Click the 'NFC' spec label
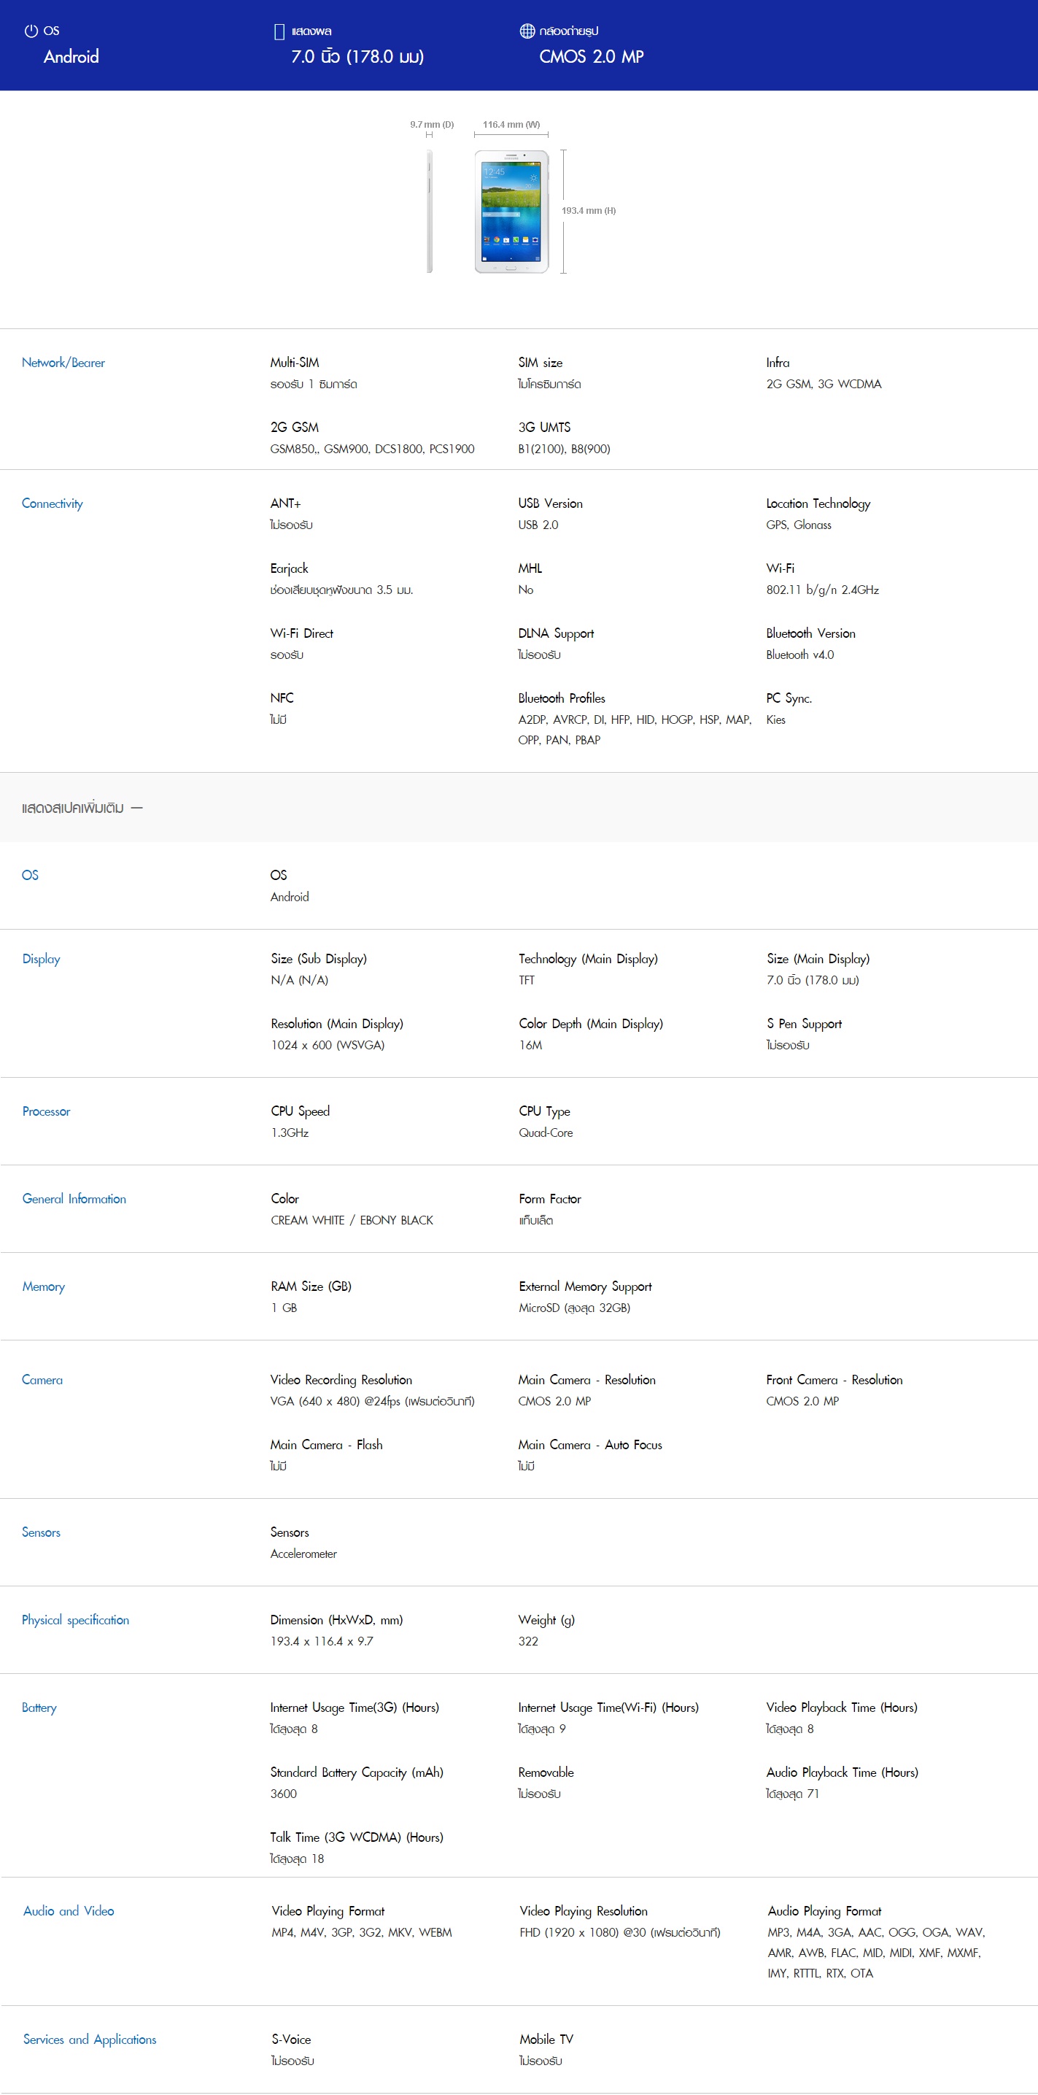This screenshot has width=1038, height=2095. 282,698
